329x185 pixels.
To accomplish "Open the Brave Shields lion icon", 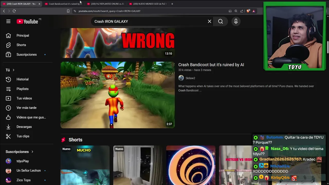I will [x=248, y=11].
